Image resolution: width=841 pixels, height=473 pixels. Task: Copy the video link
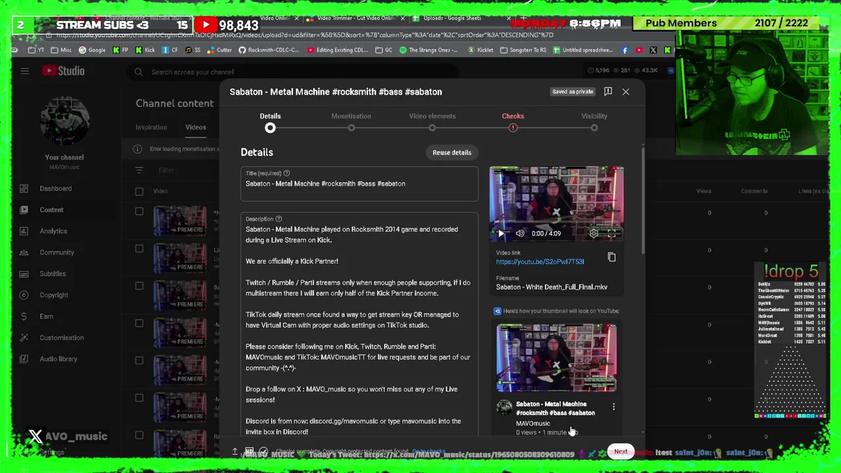[612, 258]
